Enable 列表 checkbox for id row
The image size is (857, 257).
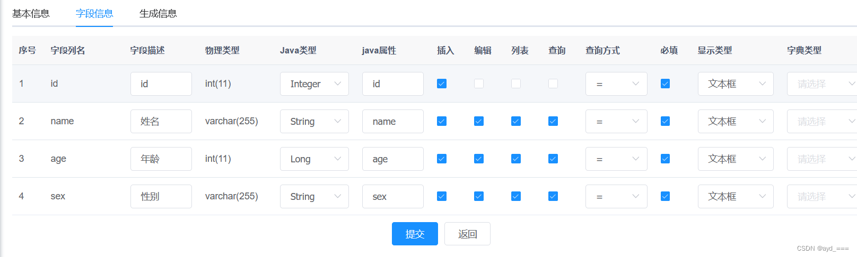coord(516,84)
